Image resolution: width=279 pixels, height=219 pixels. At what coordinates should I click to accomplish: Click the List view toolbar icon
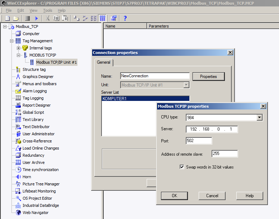(x=94, y=18)
